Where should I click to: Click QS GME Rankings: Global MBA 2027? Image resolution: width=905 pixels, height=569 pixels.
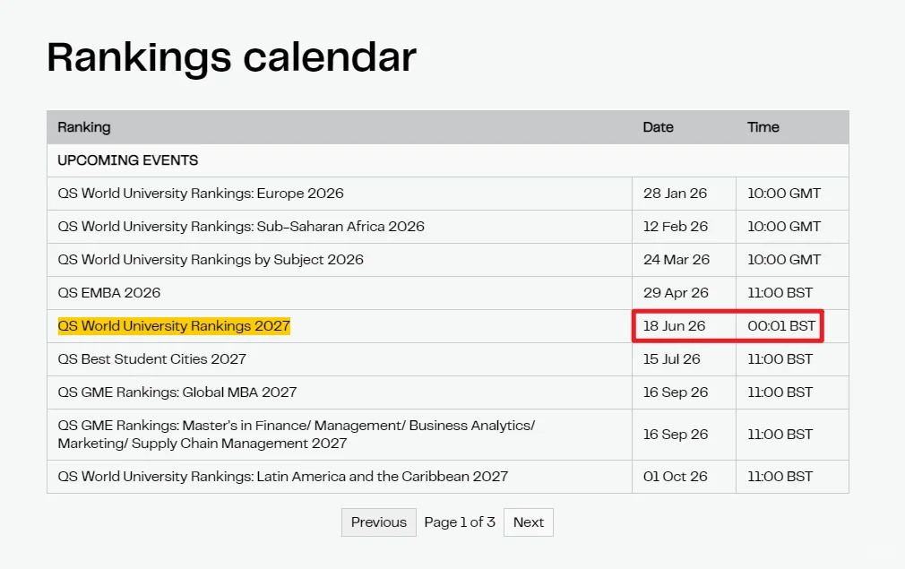pos(177,392)
